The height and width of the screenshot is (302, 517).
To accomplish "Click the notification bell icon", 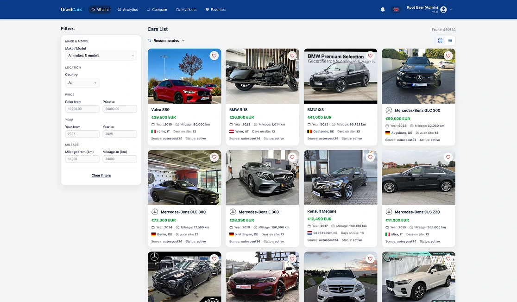I will point(383,10).
